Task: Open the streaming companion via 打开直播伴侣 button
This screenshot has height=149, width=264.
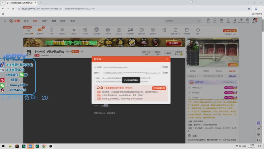Action: (159, 88)
